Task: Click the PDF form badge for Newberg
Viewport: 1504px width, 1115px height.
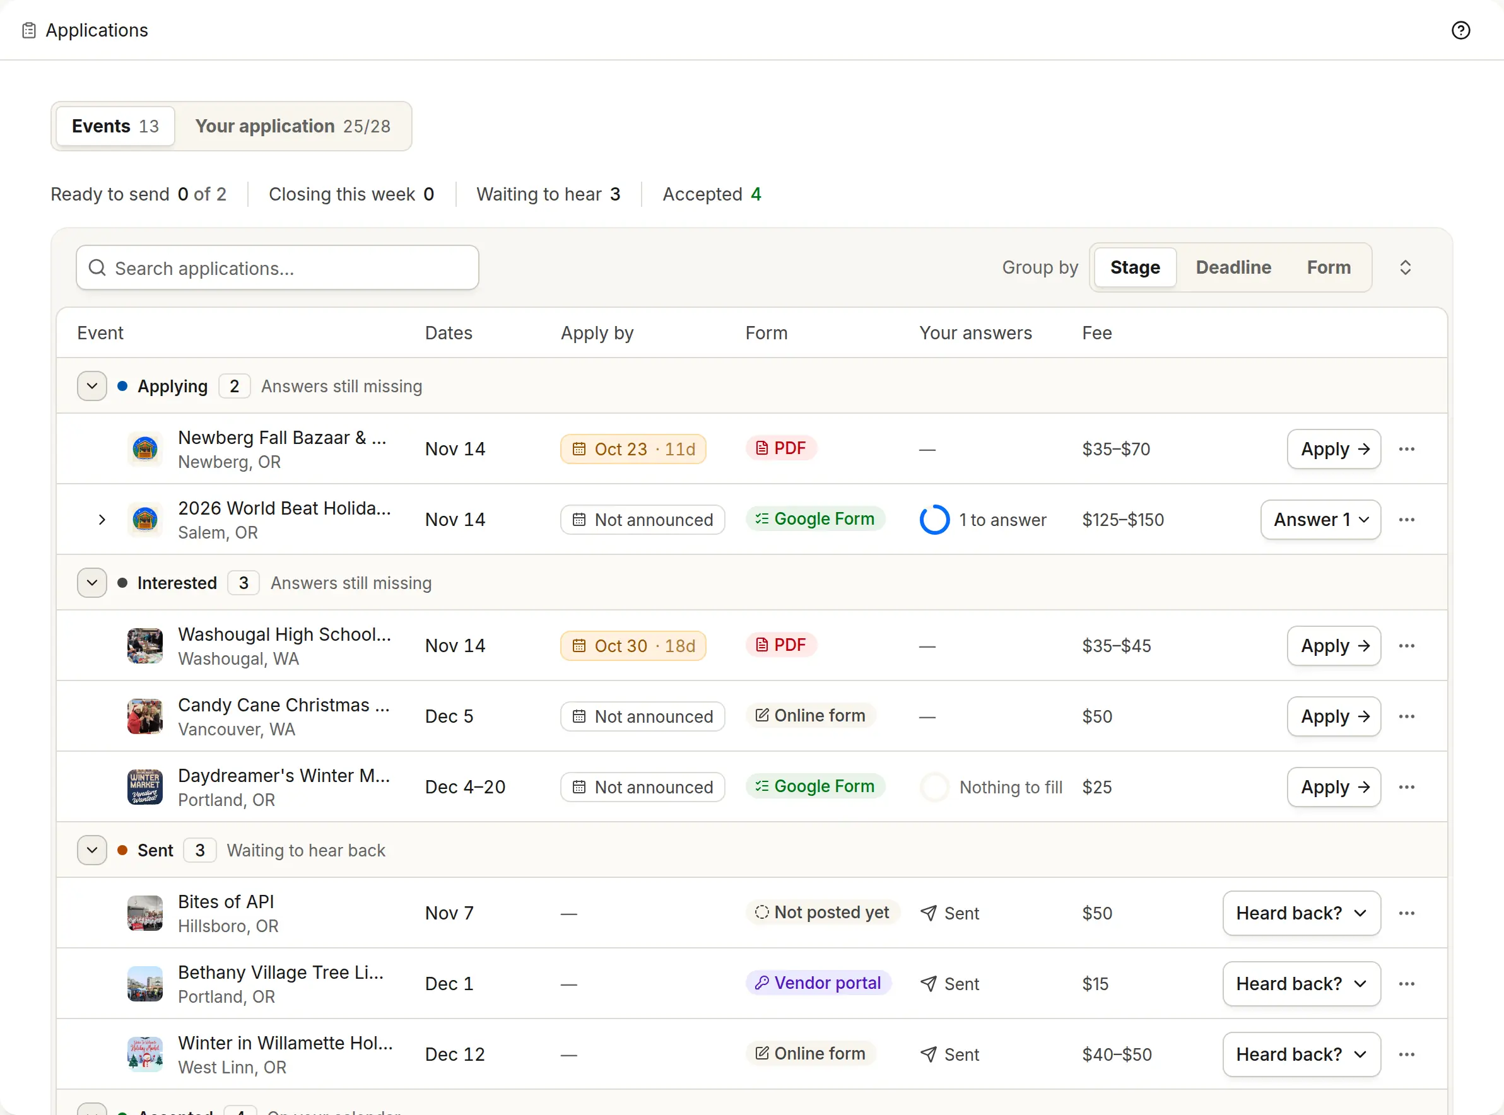Action: 781,448
